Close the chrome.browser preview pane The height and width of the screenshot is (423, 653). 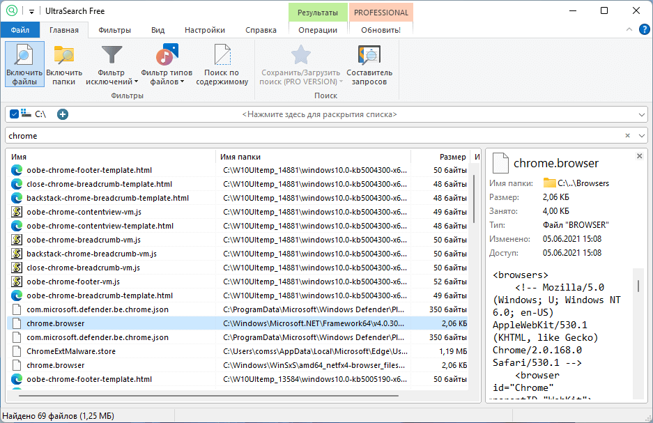(640, 156)
